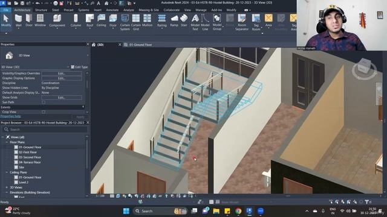387x217 pixels.
Task: Pick the Railing tool
Action: (x=161, y=20)
